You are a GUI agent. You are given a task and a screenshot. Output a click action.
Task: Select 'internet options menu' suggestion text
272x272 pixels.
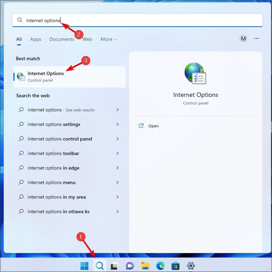tap(51, 182)
